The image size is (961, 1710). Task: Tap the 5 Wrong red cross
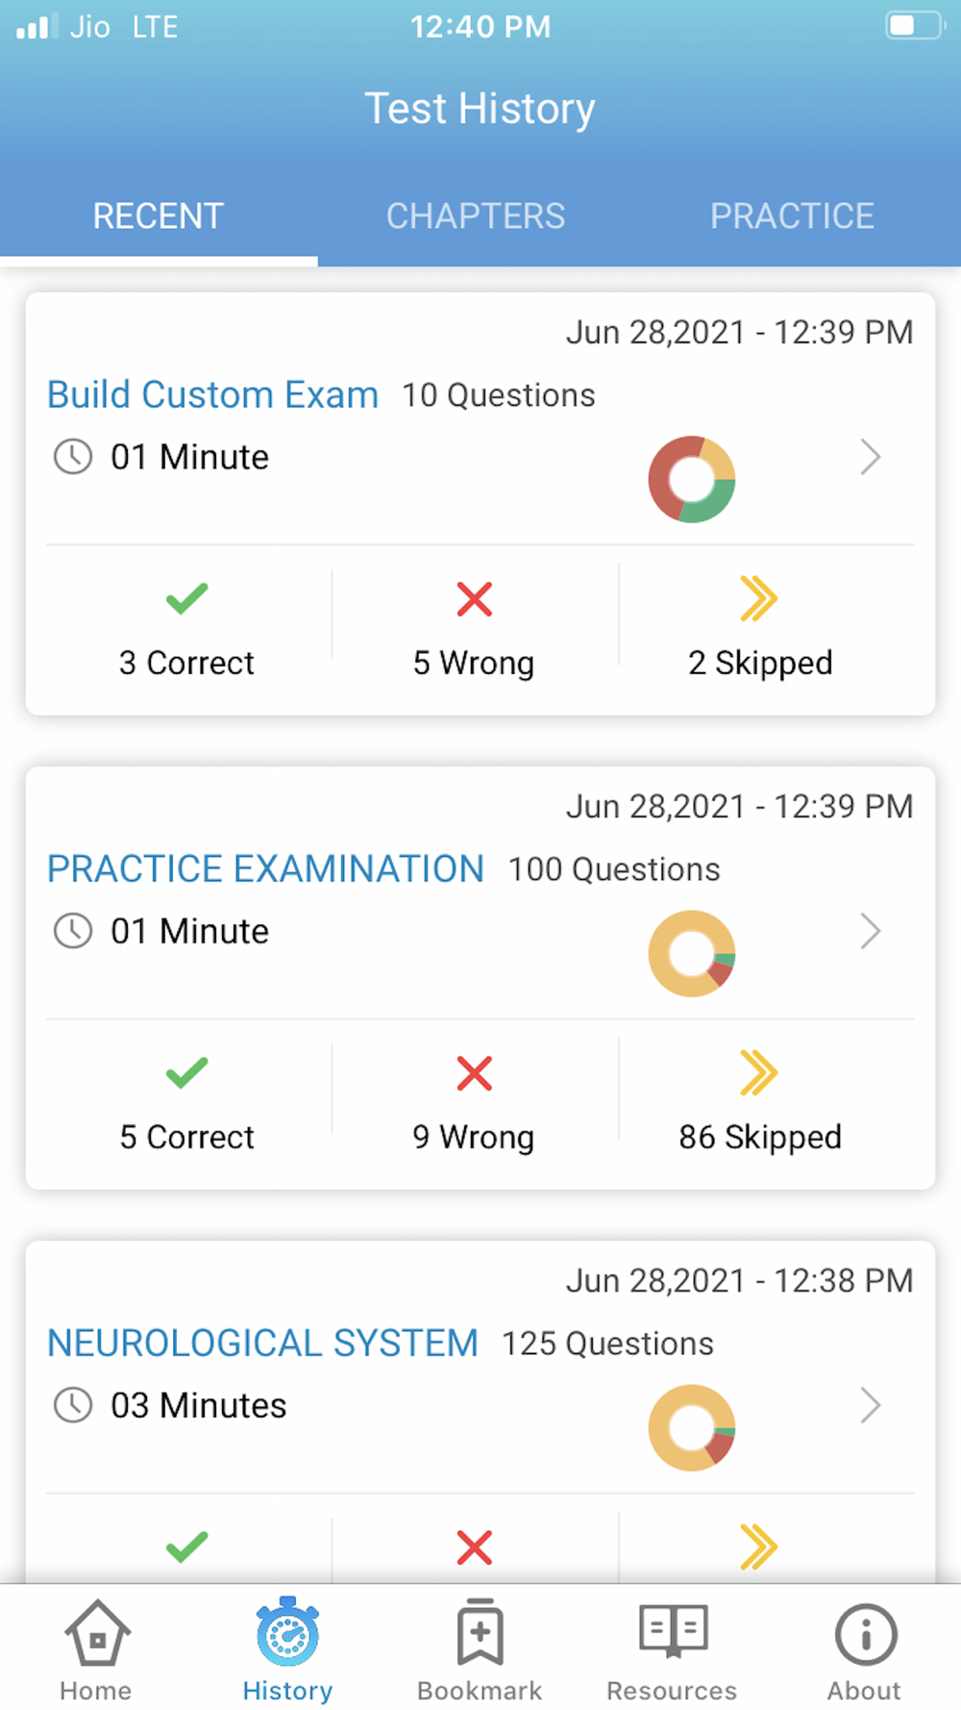475,599
